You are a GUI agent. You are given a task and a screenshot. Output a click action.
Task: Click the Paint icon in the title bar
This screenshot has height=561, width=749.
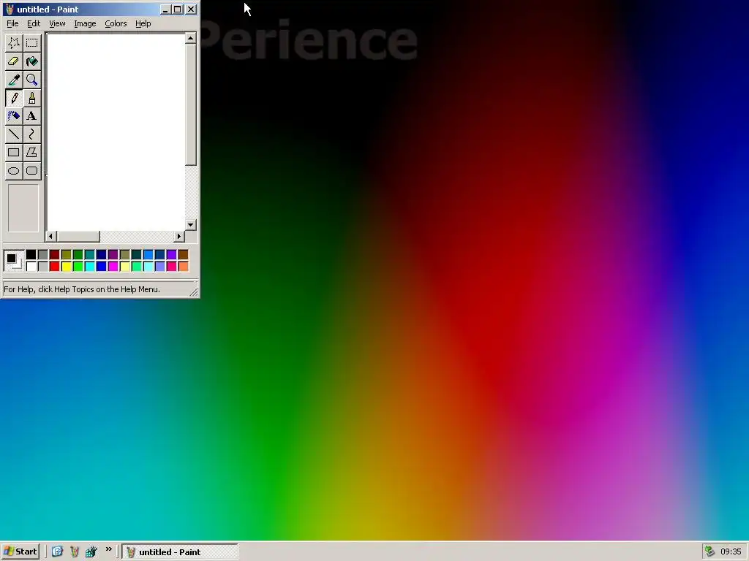click(10, 9)
